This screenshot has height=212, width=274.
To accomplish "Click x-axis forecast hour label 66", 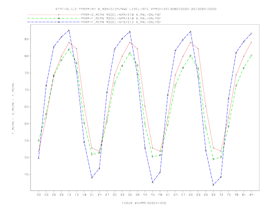I will click(x=206, y=195).
